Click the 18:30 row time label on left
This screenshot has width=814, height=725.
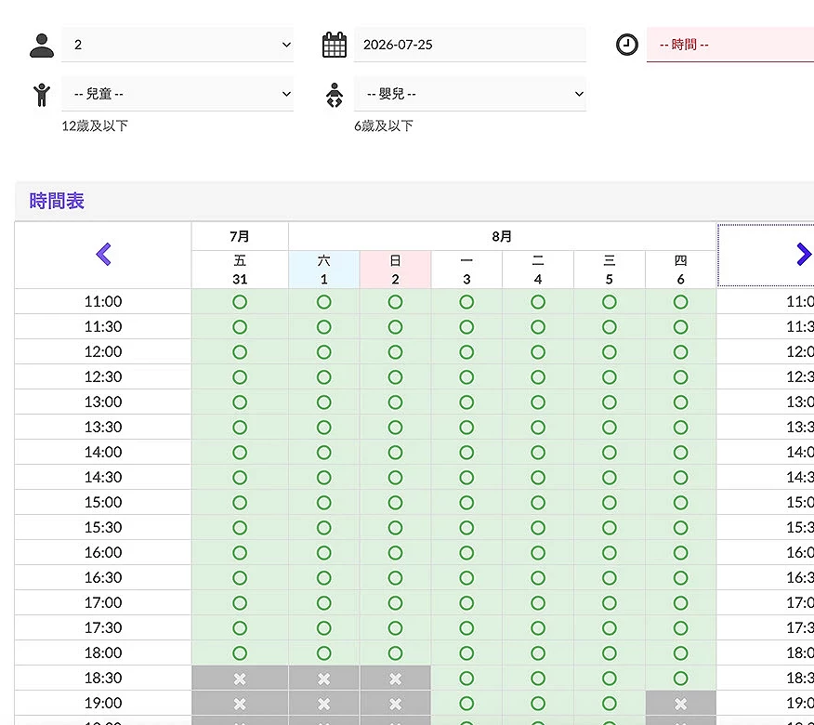103,679
